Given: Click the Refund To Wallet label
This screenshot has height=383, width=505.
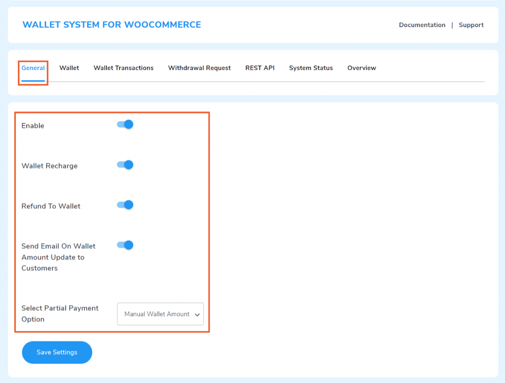Looking at the screenshot, I should (51, 206).
